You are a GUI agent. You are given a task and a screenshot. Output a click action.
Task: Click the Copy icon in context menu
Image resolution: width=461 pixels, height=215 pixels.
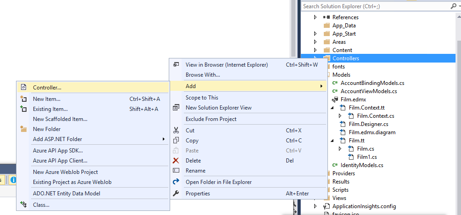tap(176, 140)
